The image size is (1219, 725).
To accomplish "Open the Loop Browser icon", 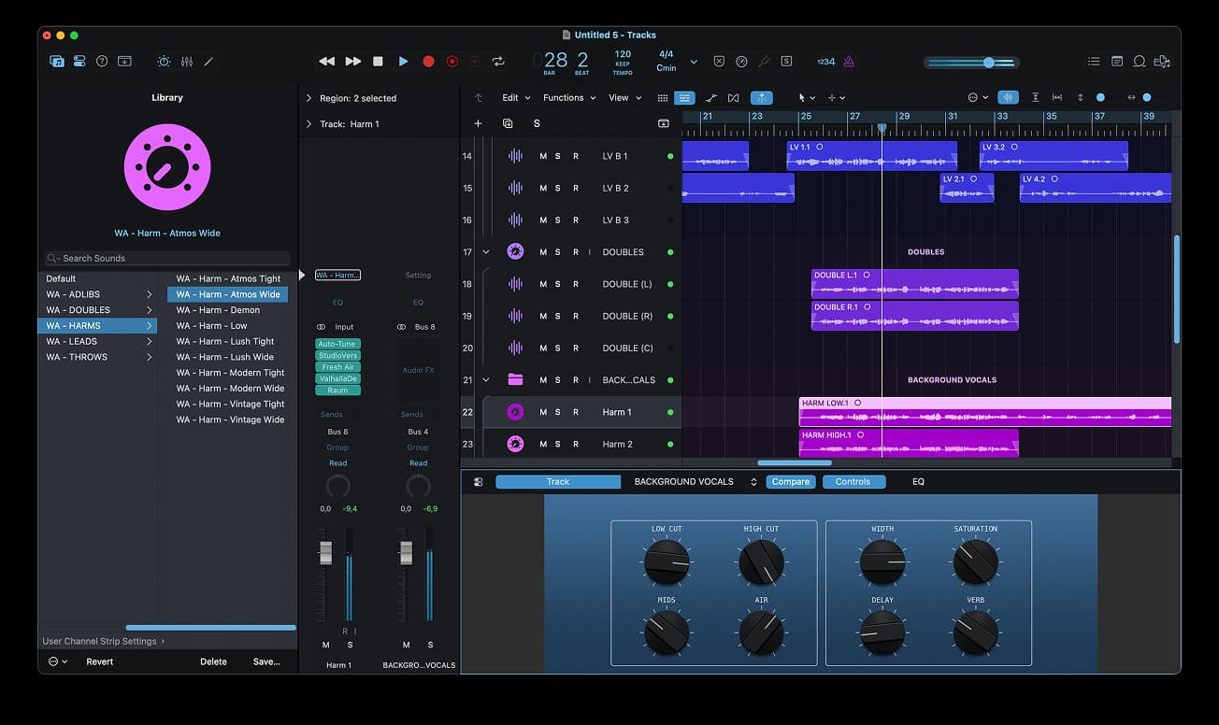I will click(1140, 62).
